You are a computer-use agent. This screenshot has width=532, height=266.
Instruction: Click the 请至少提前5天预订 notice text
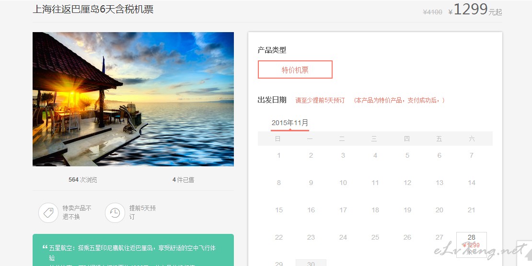tap(320, 101)
